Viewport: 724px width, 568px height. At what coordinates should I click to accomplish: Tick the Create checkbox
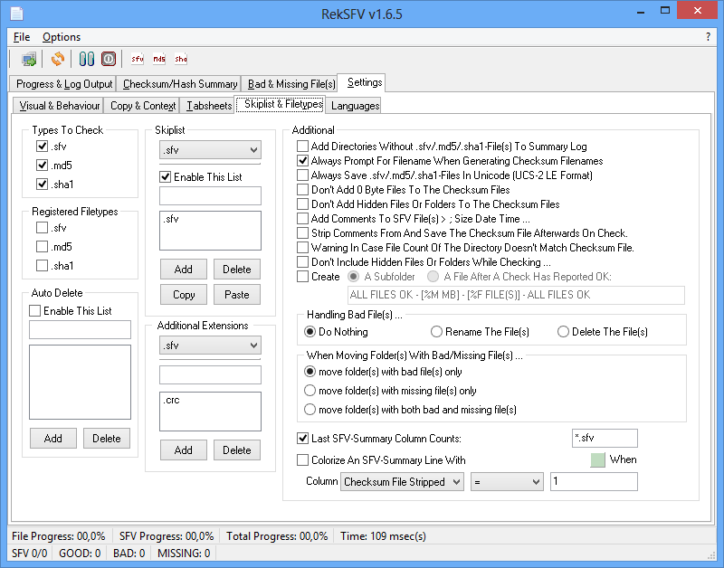302,277
